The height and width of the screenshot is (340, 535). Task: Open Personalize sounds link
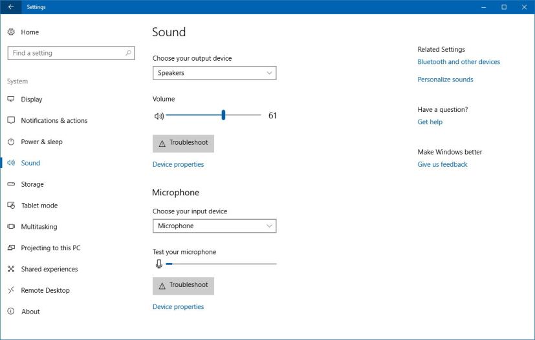pos(445,80)
